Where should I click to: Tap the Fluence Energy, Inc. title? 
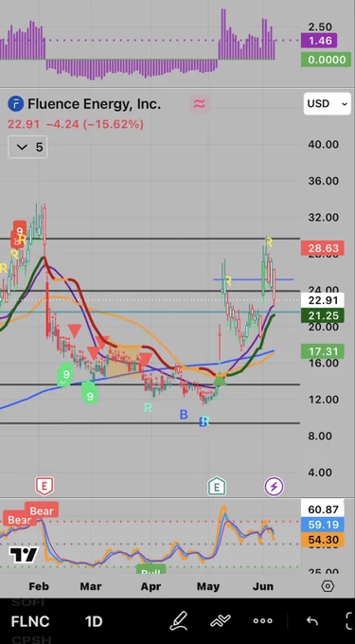[x=94, y=103]
